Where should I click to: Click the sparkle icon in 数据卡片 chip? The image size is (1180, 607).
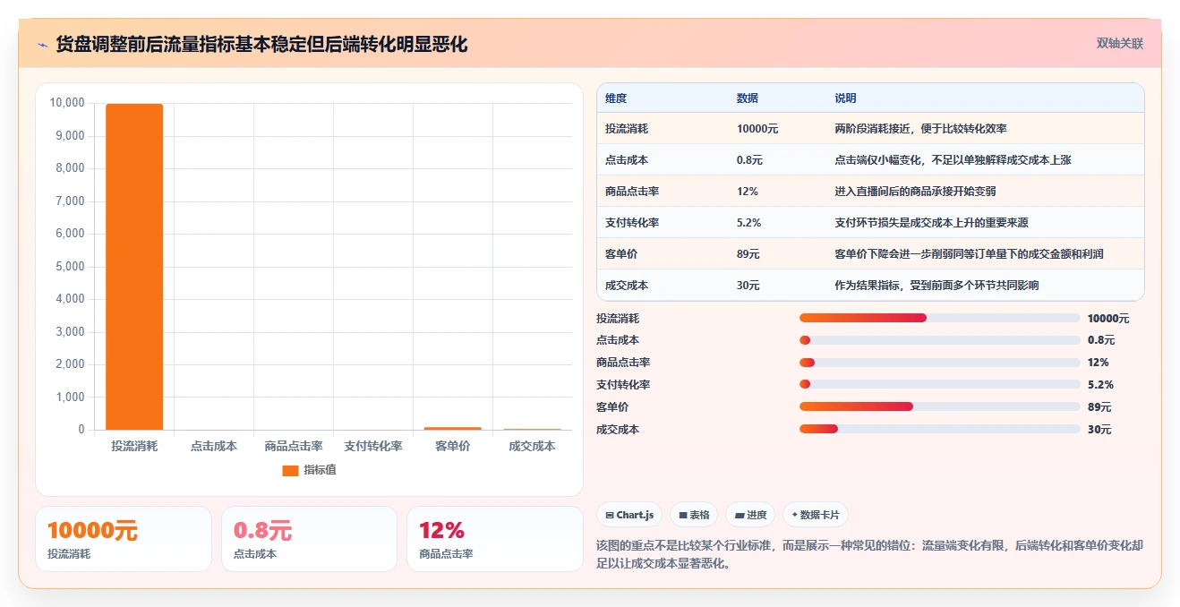[794, 516]
